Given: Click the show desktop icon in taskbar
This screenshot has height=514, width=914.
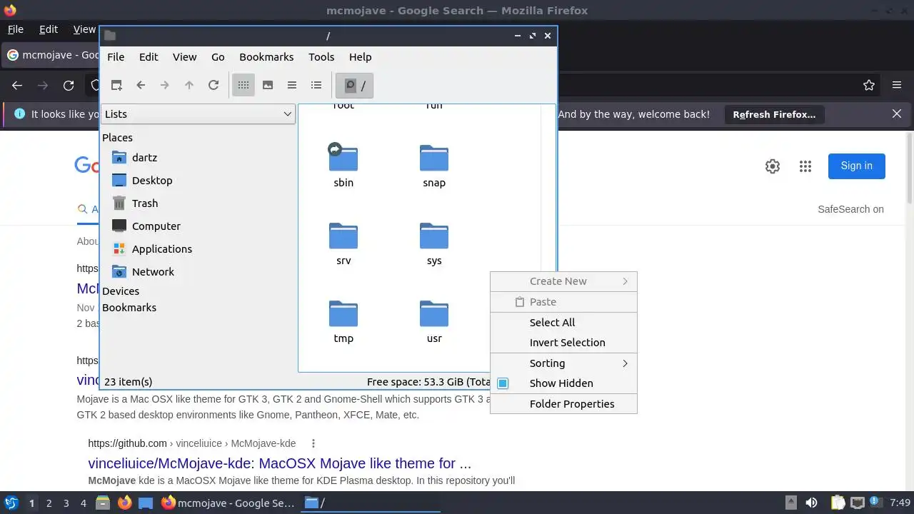Looking at the screenshot, I should point(146,503).
